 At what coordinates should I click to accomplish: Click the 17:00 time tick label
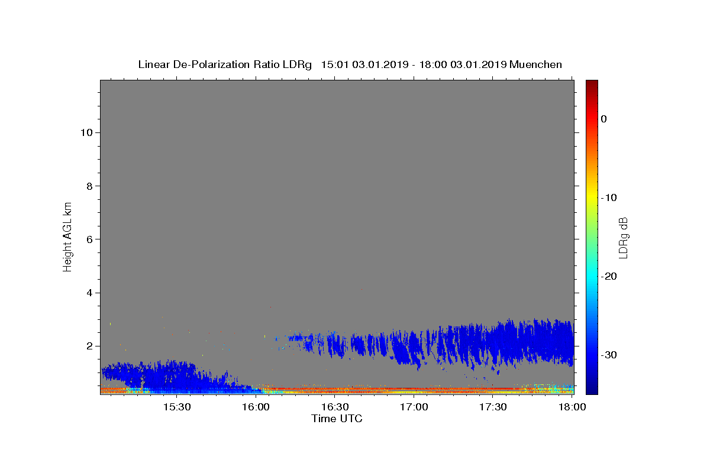coord(414,407)
